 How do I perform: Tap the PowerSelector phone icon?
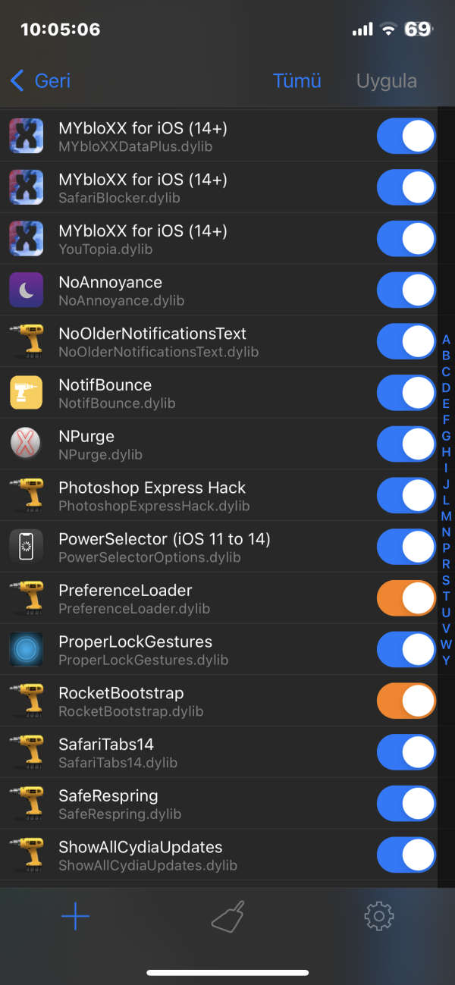coord(26,547)
